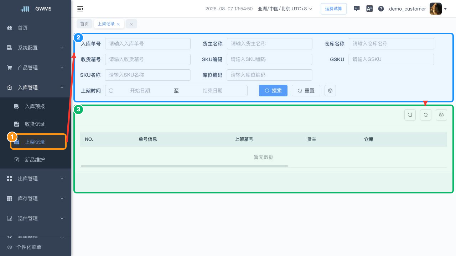456x256 pixels.
Task: Click the 入库管理 warehouse icon
Action: pos(10,87)
